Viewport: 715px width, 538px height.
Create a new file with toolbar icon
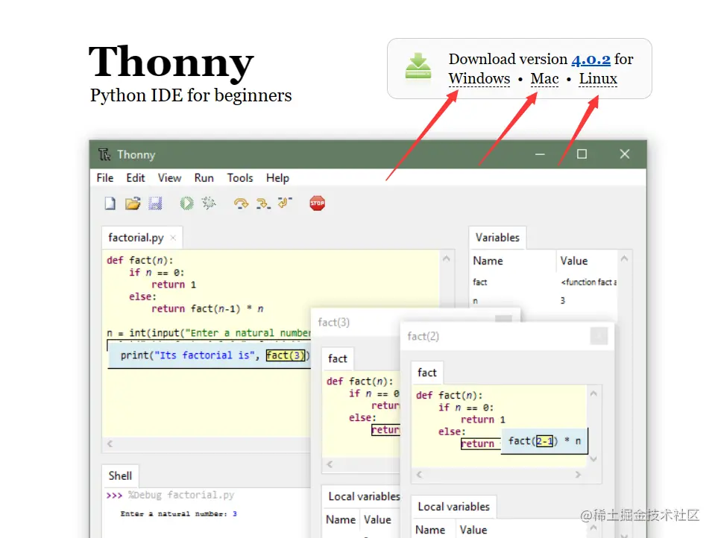pos(110,203)
